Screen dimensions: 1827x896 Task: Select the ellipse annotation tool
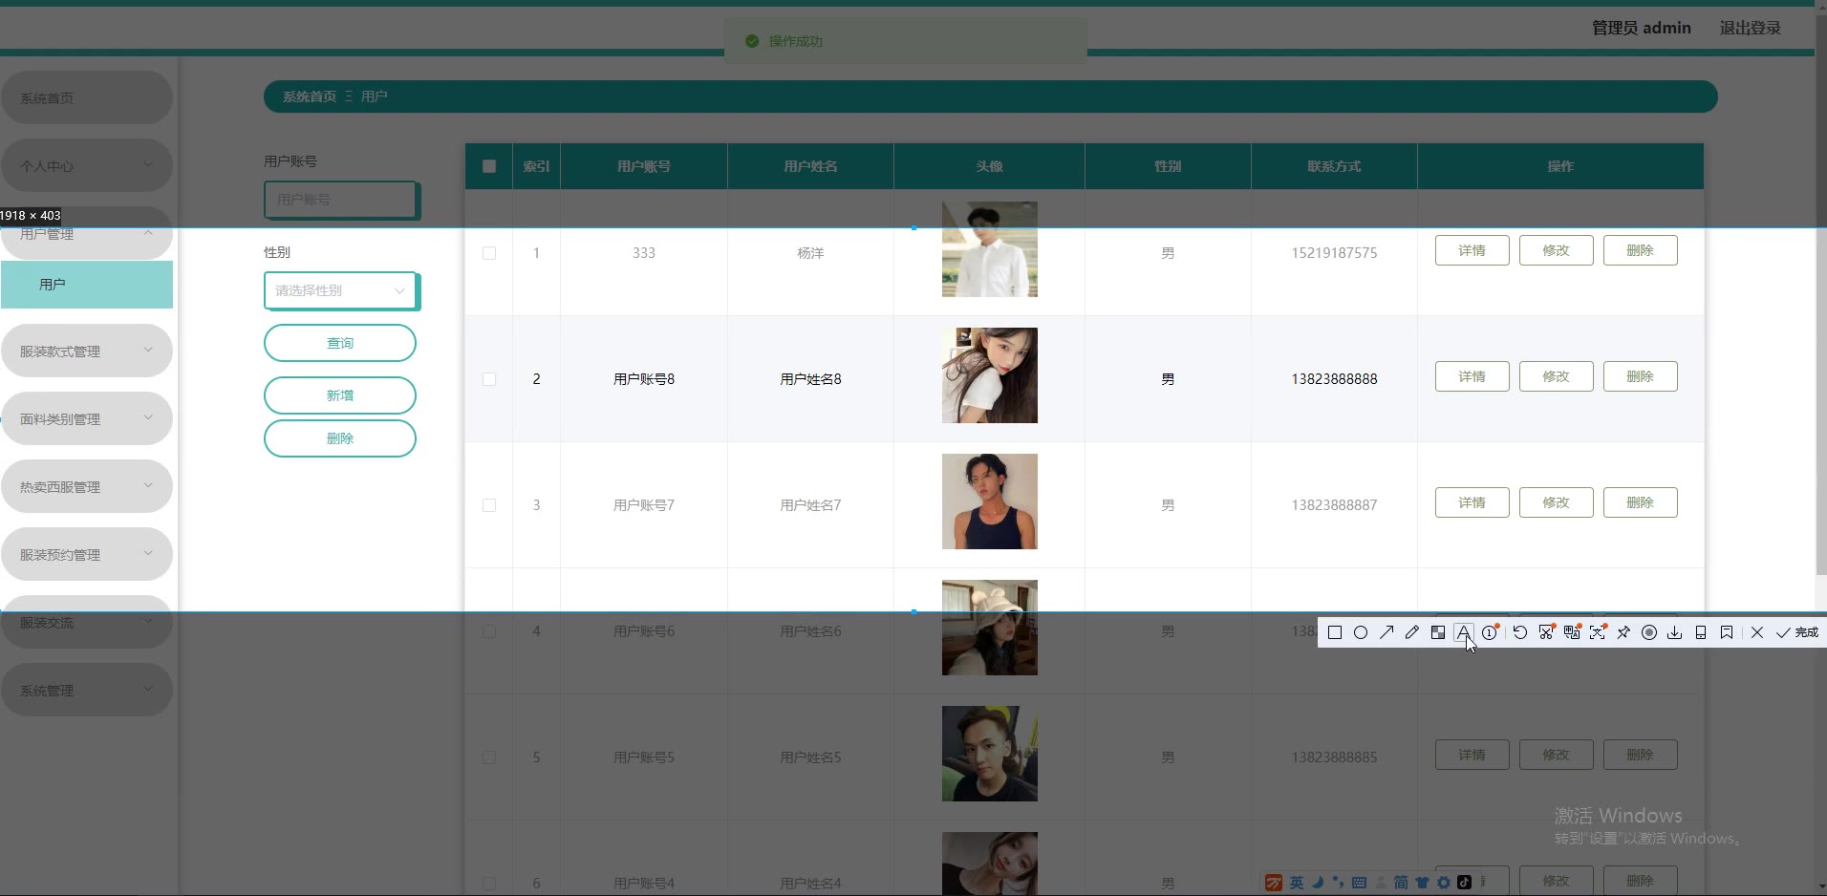click(1361, 632)
